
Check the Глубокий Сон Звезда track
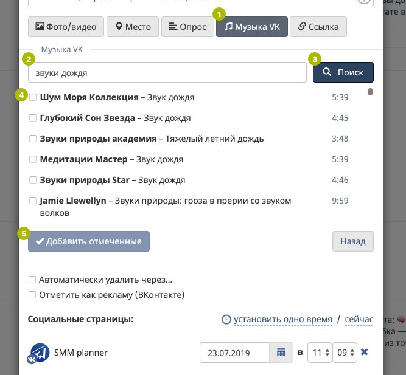tap(33, 118)
